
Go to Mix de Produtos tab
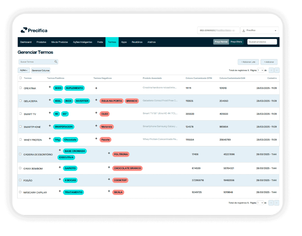[59, 42]
